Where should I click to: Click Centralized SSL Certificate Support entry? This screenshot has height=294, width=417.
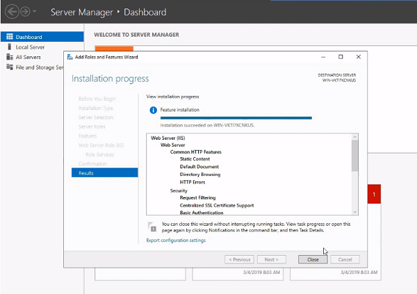click(217, 205)
